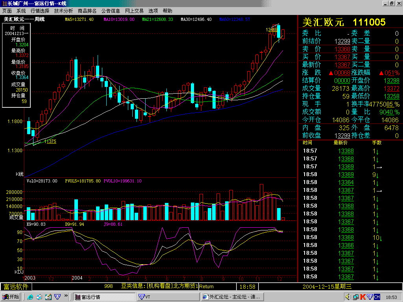Click the PVOL5=181785.80 label
This screenshot has height=302, width=403.
coord(83,181)
